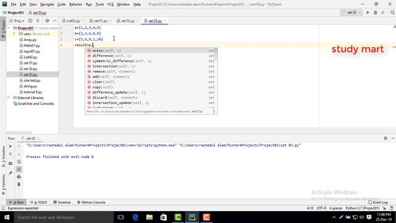Open Scratches and Consoles node
Viewport: 396px width, 223px height.
(x=33, y=103)
